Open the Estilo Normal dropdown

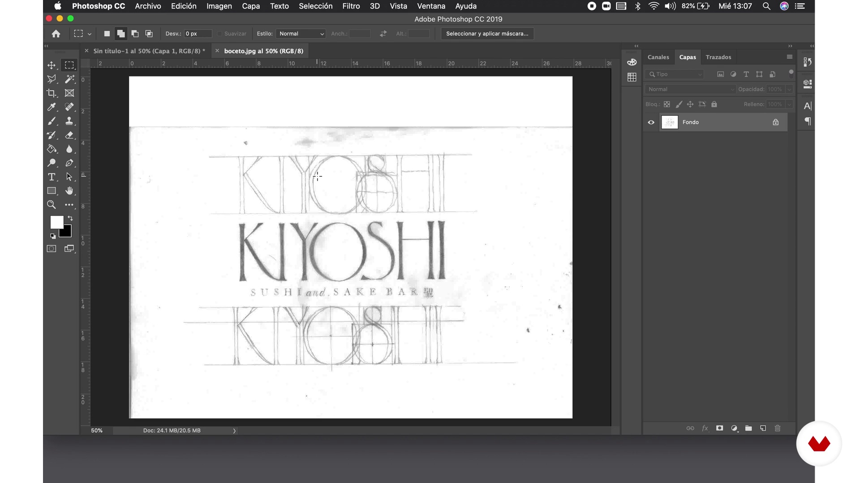point(301,34)
